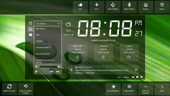Click the alarm clock icon in sidebar
170x96 pixels.
pyautogui.click(x=30, y=23)
